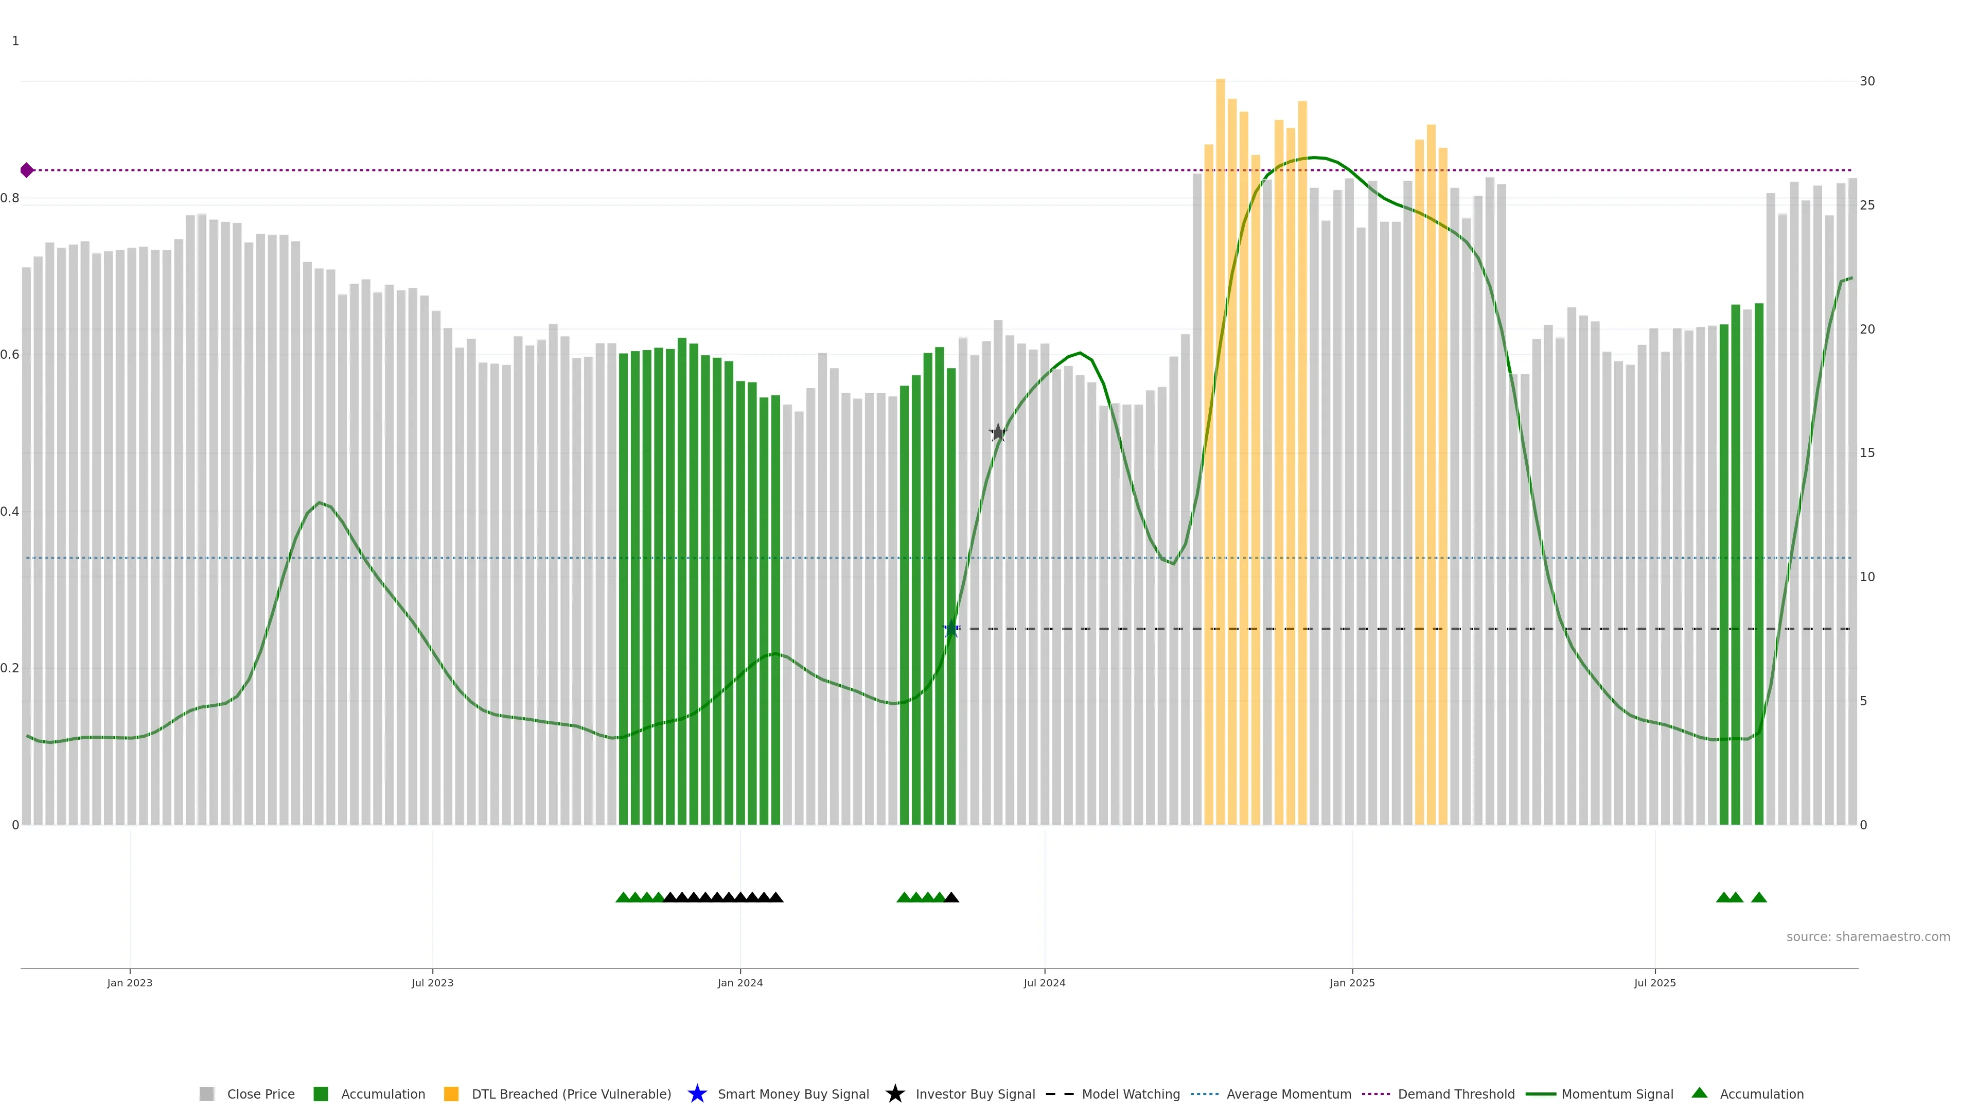Click the Jul 2025 axis label

click(x=1654, y=982)
